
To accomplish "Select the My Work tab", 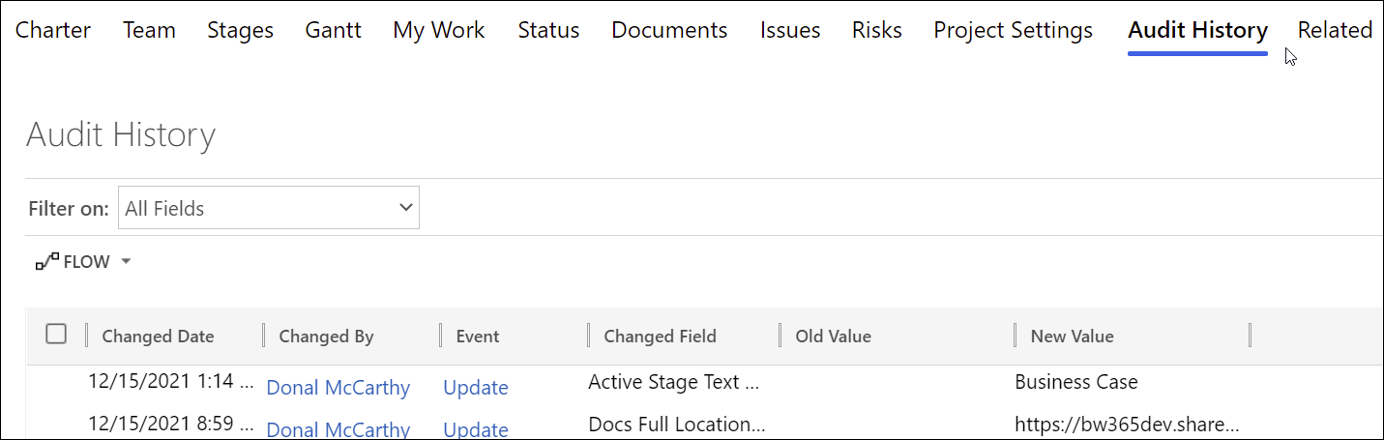I will [x=439, y=30].
